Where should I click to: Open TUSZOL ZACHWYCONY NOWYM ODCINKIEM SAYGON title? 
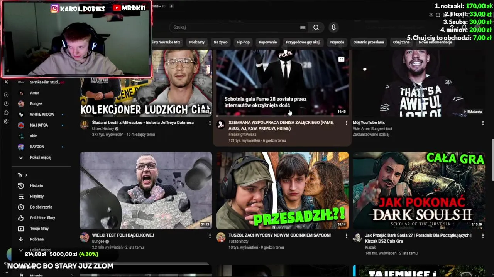click(279, 235)
